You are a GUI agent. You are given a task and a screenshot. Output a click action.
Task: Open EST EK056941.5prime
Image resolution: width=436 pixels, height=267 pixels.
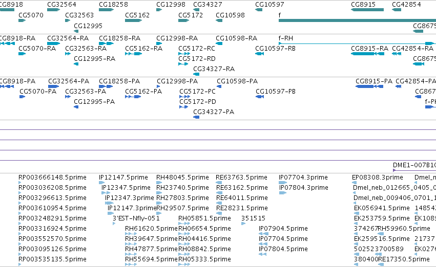[x=382, y=208]
